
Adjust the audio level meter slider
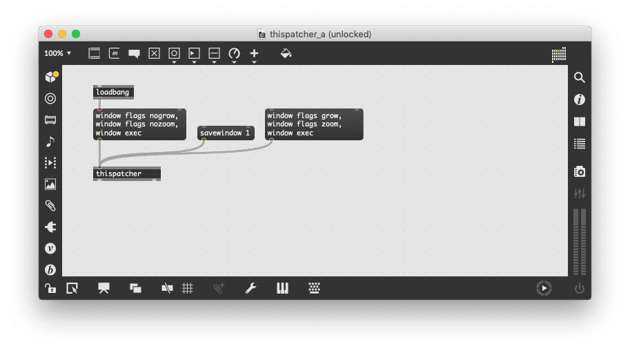[x=579, y=242]
